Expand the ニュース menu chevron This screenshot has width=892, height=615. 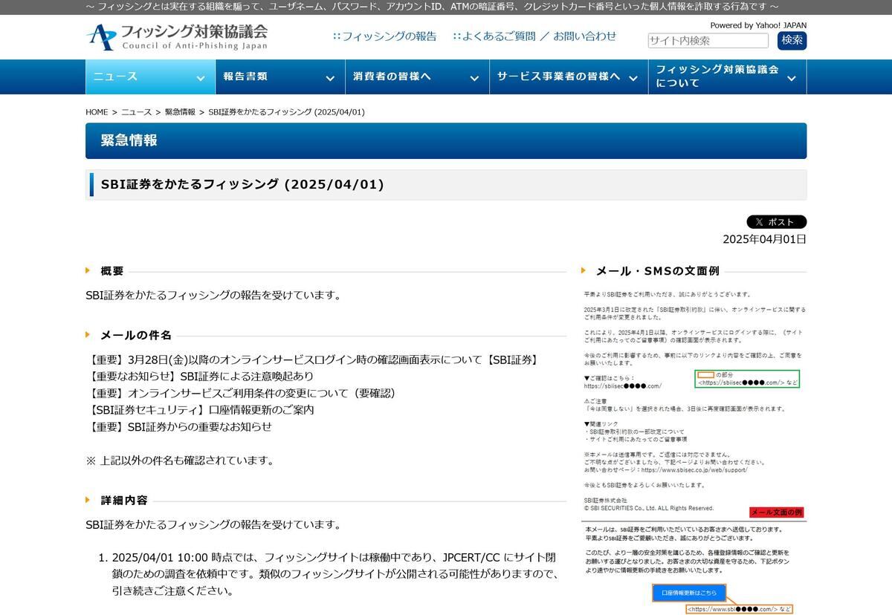point(200,78)
